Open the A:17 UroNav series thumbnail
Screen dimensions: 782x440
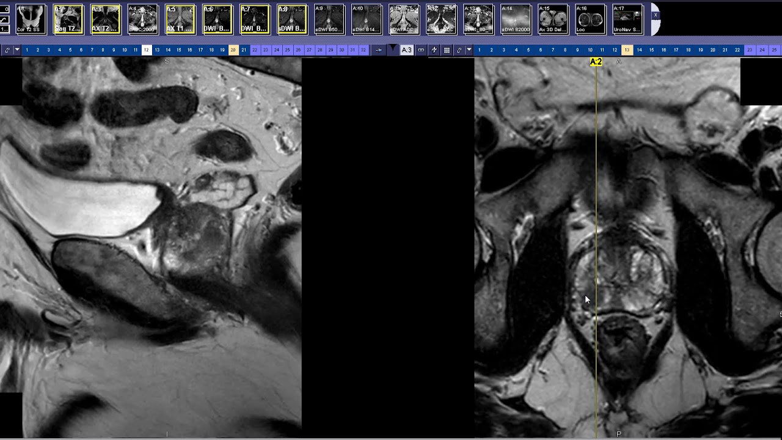pyautogui.click(x=627, y=19)
